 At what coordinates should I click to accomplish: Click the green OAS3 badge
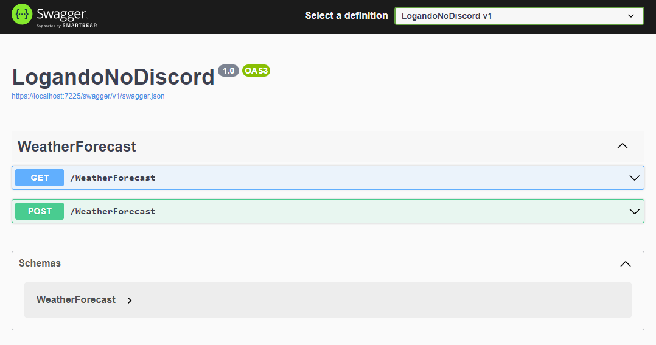pos(256,71)
